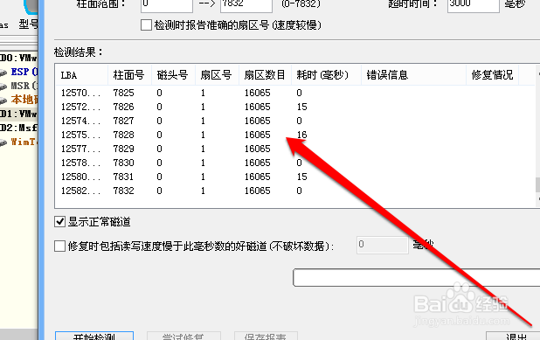Click LBA cell 12582... in last row
The width and height of the screenshot is (540, 340).
pyautogui.click(x=80, y=191)
